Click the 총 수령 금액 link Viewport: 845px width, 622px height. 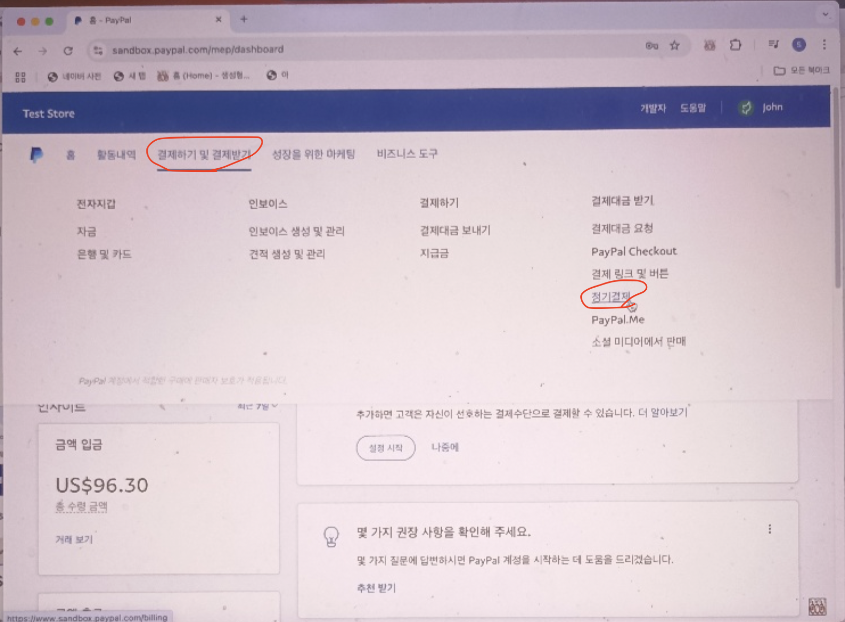point(81,507)
